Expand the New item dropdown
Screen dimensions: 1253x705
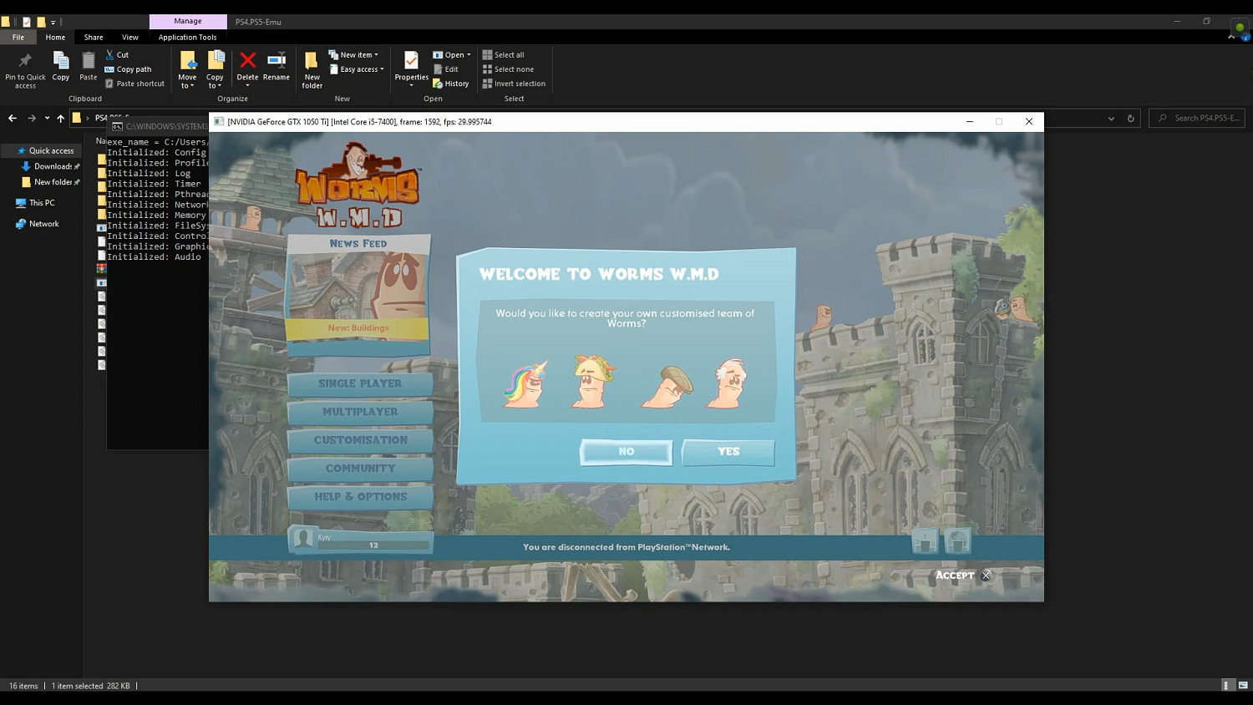[x=354, y=55]
